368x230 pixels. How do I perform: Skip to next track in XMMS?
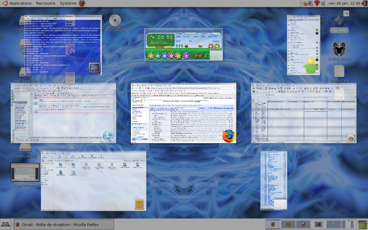[178, 55]
